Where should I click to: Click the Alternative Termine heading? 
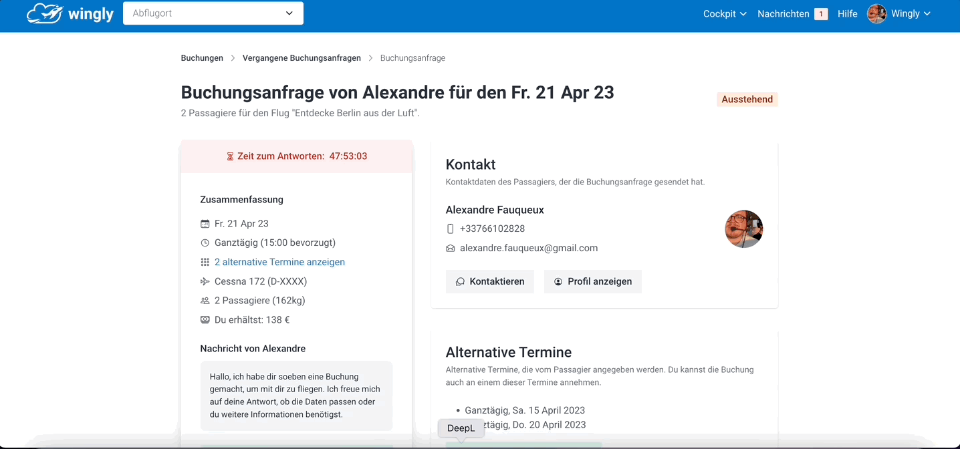coord(509,352)
